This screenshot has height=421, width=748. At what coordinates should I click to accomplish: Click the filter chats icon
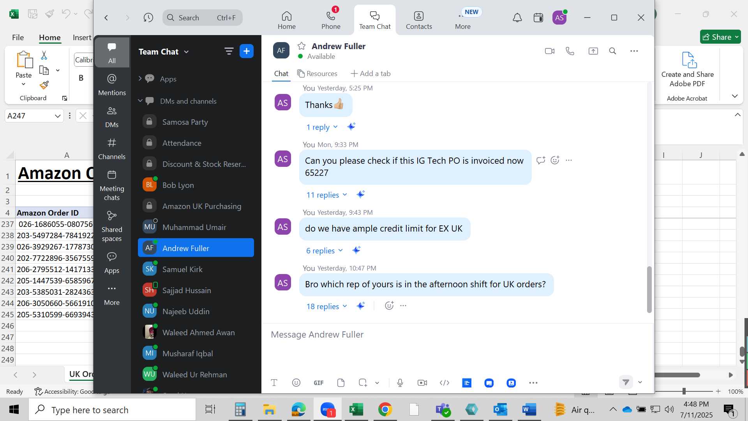(x=229, y=51)
